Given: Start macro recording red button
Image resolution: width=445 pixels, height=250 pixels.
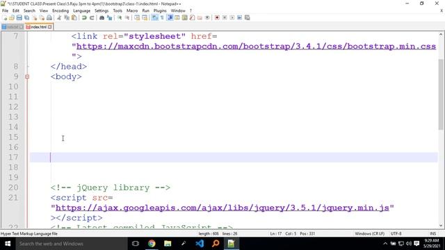Looking at the screenshot, I should tap(217, 17).
